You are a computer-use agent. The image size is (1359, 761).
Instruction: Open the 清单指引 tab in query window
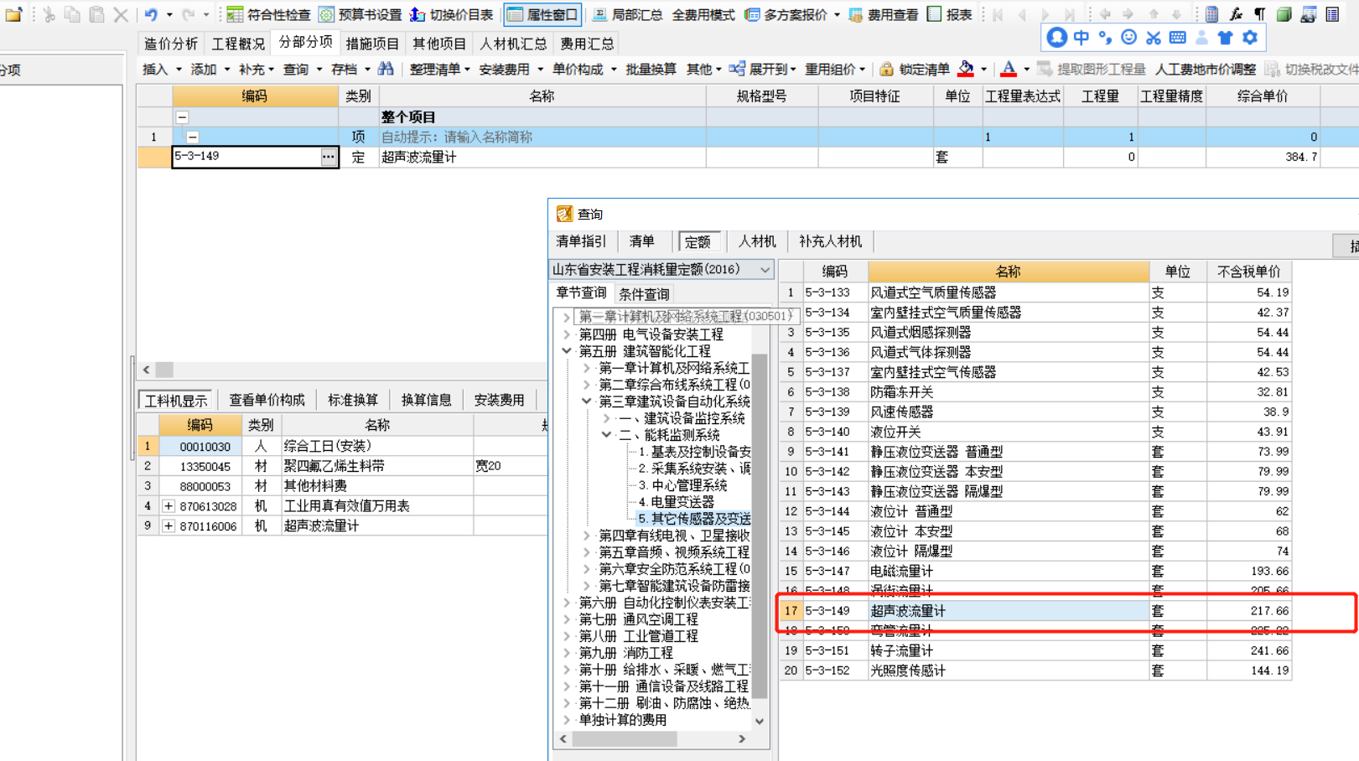pyautogui.click(x=581, y=241)
